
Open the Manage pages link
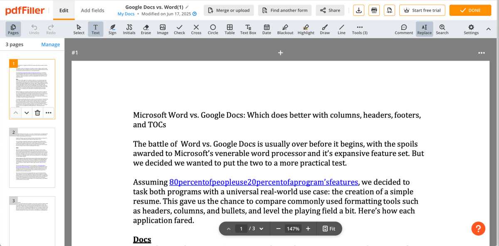click(50, 44)
